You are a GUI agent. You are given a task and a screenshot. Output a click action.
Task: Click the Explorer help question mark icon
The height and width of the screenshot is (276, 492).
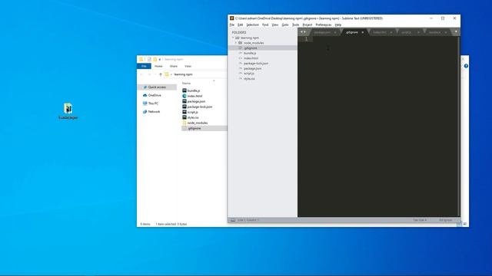click(x=466, y=66)
